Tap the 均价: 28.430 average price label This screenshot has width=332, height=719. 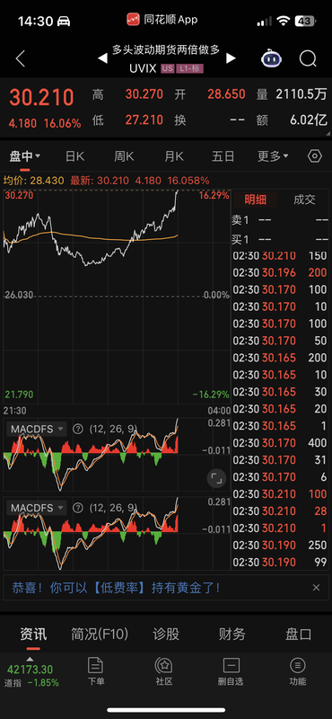click(x=33, y=181)
